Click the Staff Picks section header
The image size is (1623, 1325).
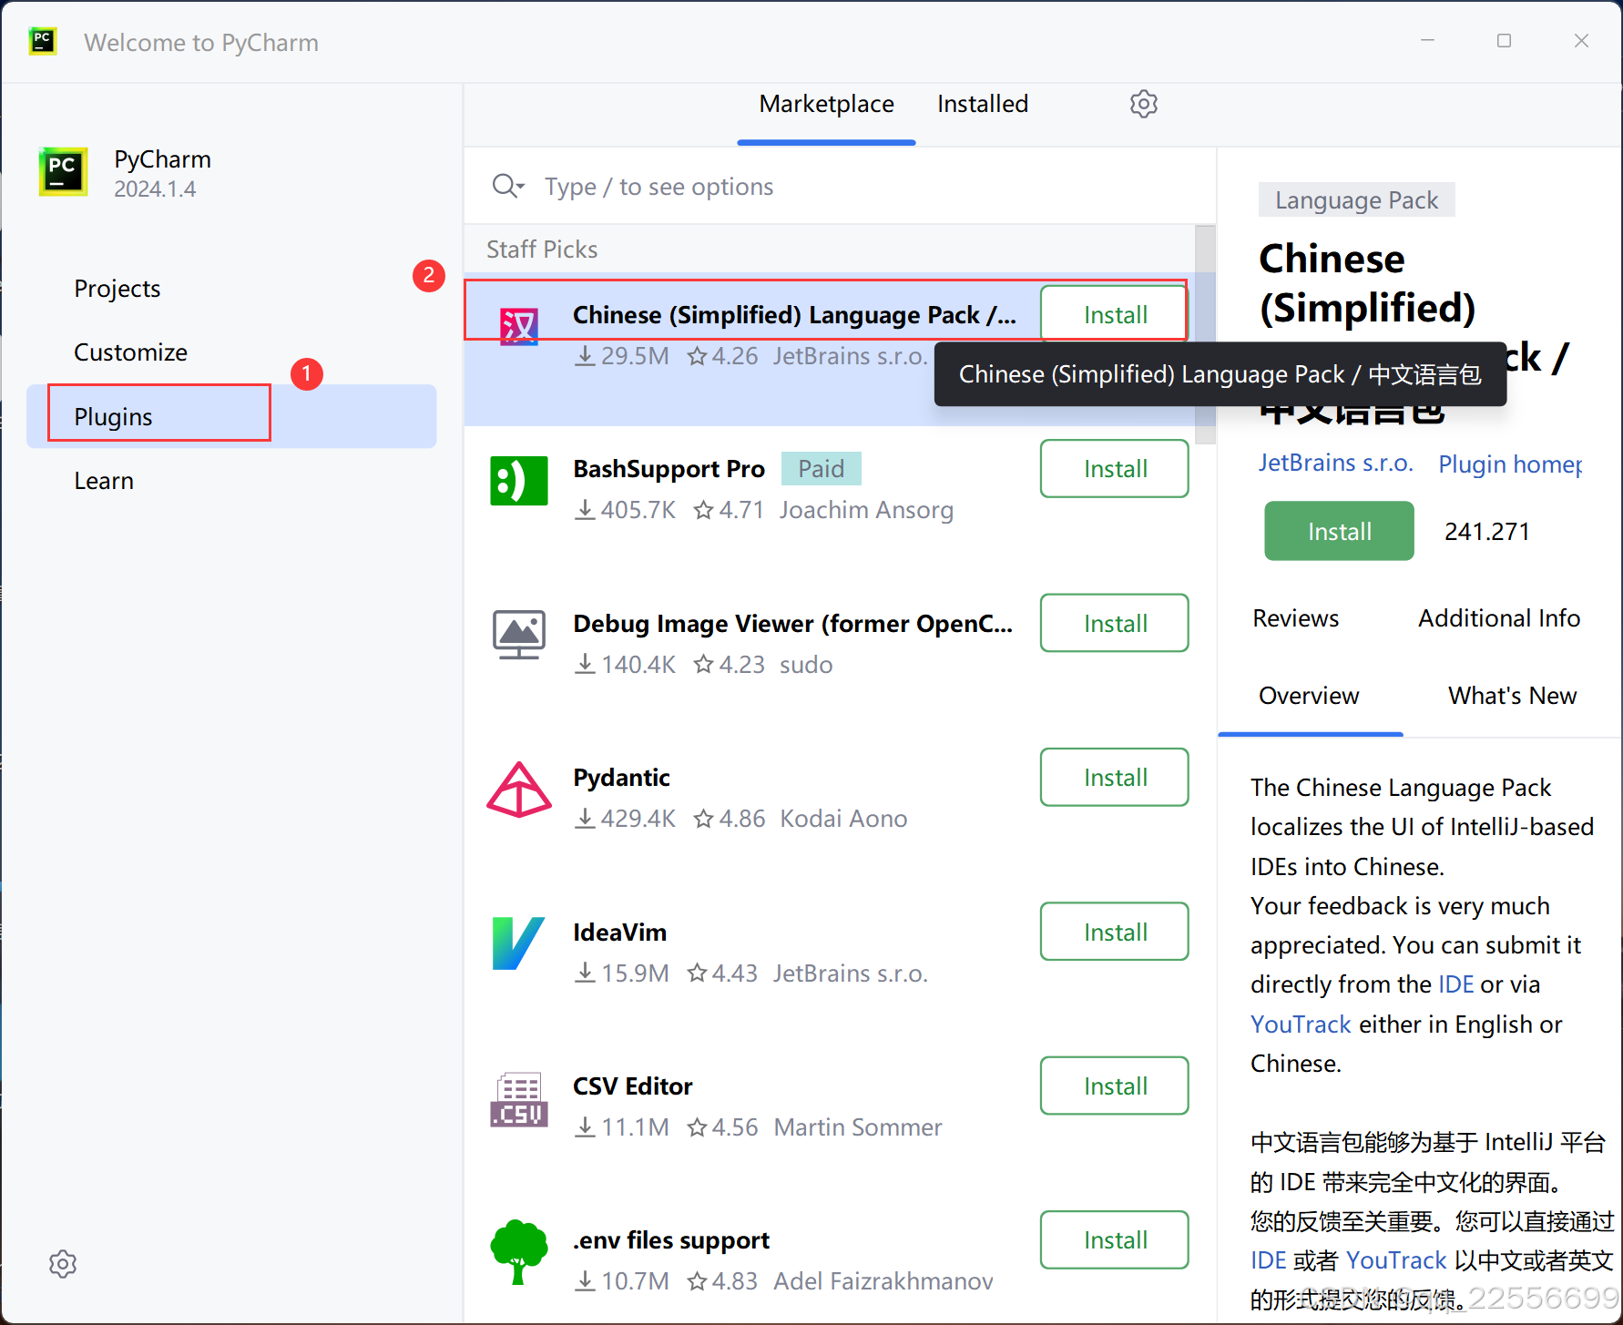click(x=542, y=250)
